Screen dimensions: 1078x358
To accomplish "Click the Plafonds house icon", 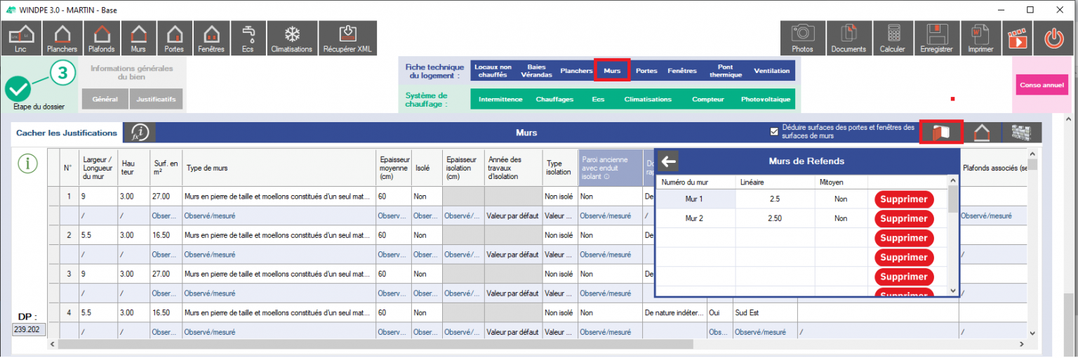I will click(x=101, y=38).
